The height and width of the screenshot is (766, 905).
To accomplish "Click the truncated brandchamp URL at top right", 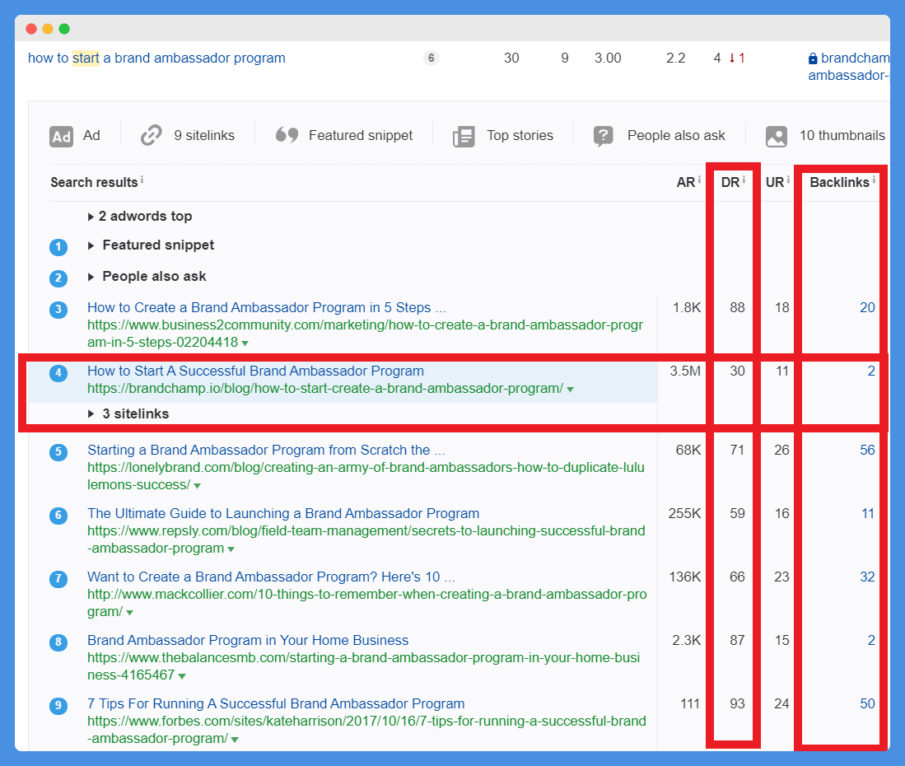I will 849,67.
